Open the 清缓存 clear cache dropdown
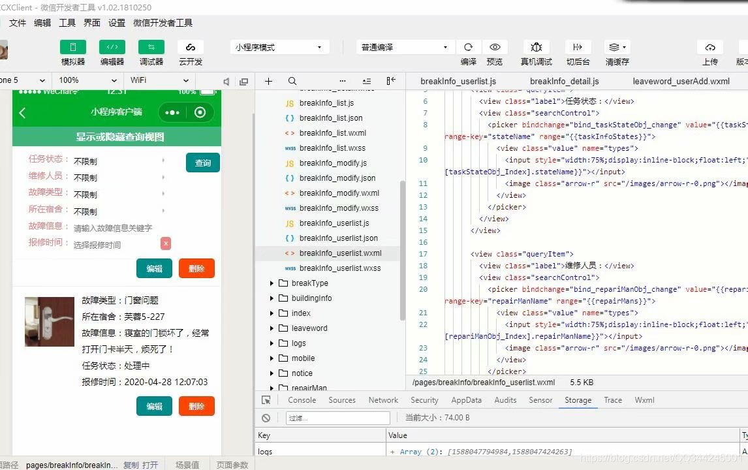 point(617,47)
